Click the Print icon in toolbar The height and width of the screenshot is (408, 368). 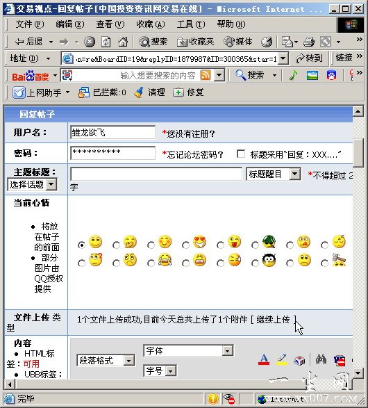pos(309,42)
